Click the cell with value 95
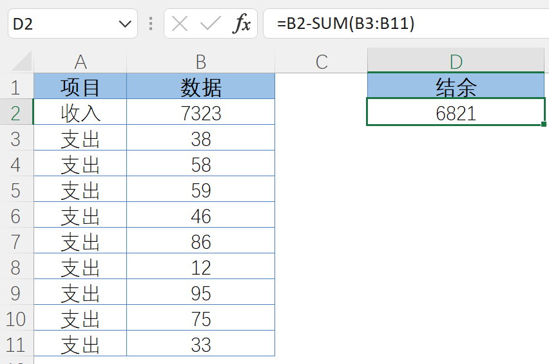 [x=200, y=292]
